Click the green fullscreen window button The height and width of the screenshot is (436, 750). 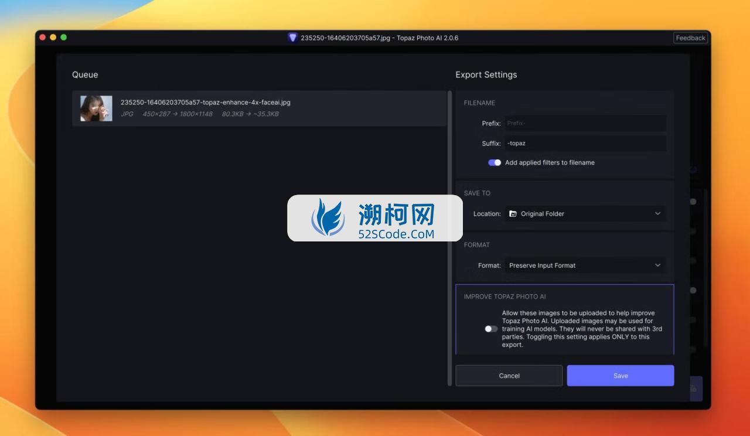click(x=64, y=38)
